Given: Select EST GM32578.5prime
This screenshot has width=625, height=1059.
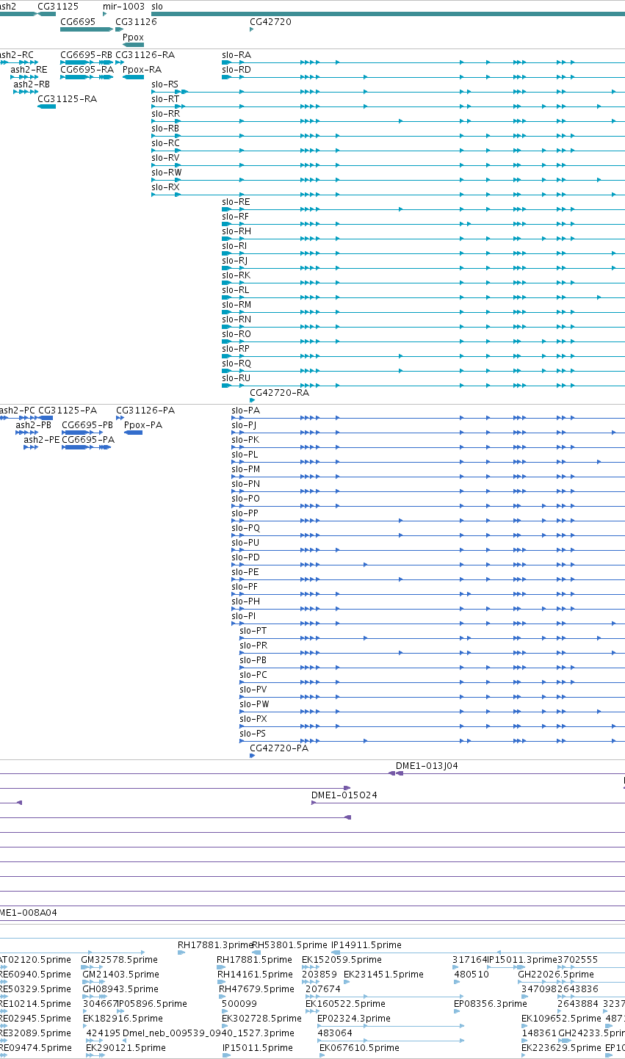Looking at the screenshot, I should tap(119, 960).
